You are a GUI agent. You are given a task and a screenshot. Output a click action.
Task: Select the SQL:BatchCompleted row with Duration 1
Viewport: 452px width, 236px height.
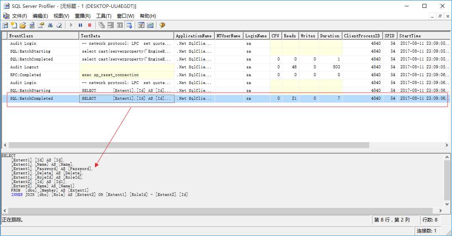[x=226, y=59]
